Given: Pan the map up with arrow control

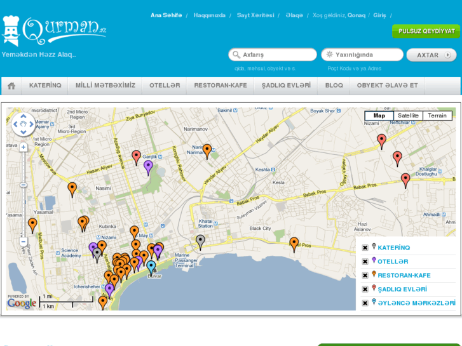Looking at the screenshot, I should (24, 117).
